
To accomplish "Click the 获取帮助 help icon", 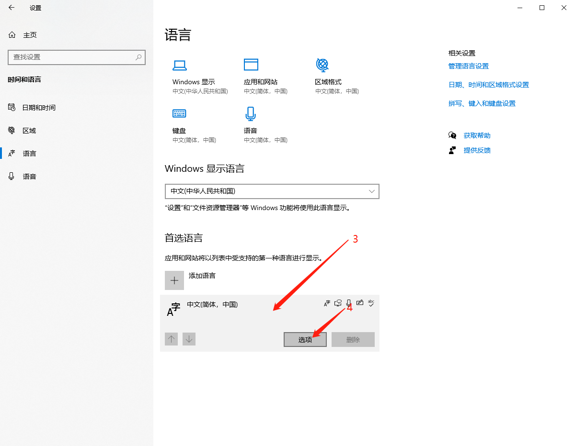I will tap(452, 135).
